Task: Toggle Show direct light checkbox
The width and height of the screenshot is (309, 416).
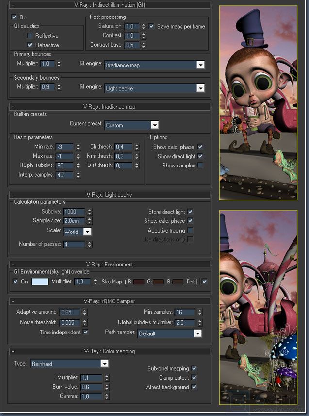Action: [200, 156]
